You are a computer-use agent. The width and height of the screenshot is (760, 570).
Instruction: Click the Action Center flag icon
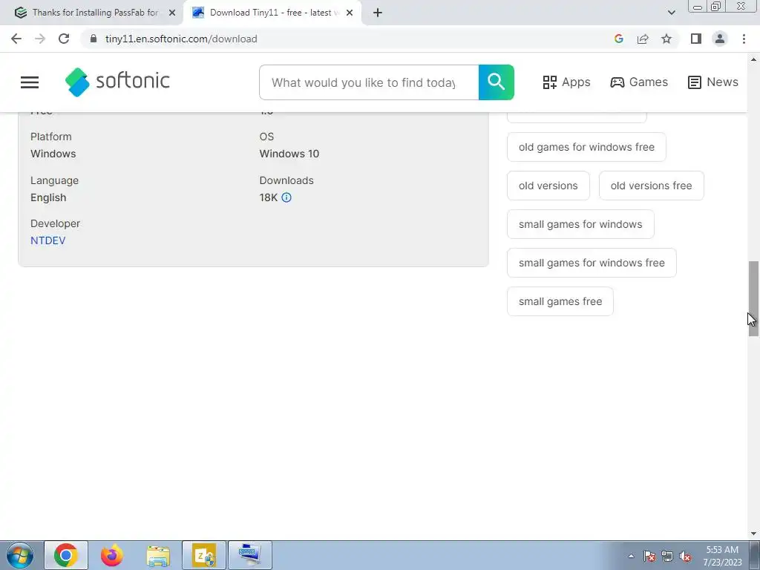649,556
